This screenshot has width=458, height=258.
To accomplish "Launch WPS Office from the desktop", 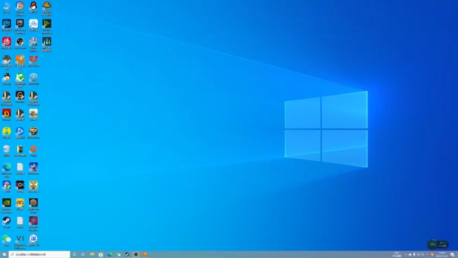I will click(33, 60).
